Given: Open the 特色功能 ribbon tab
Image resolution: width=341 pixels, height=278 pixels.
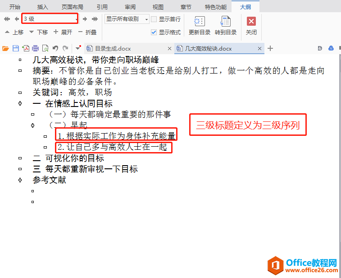Looking at the screenshot, I should click(216, 7).
